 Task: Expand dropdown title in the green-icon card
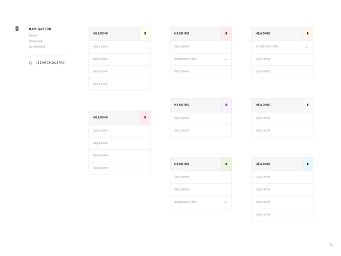201,202
